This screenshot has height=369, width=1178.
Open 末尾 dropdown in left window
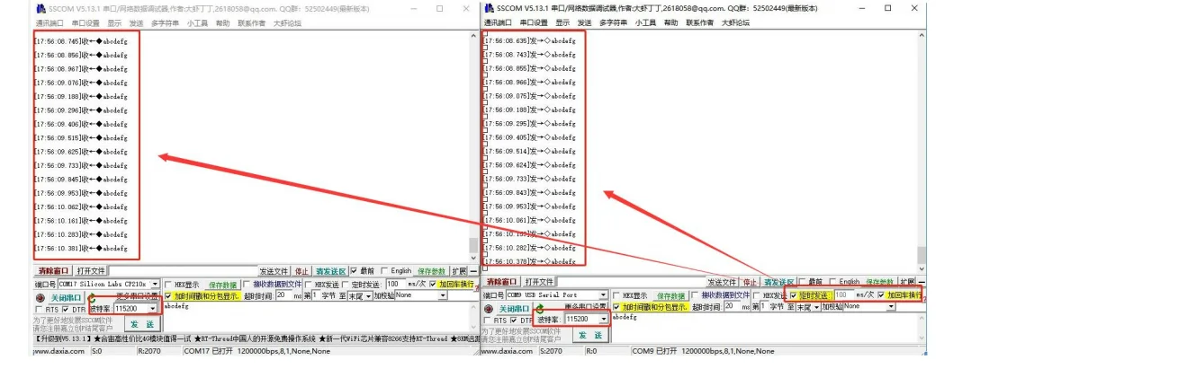(368, 296)
